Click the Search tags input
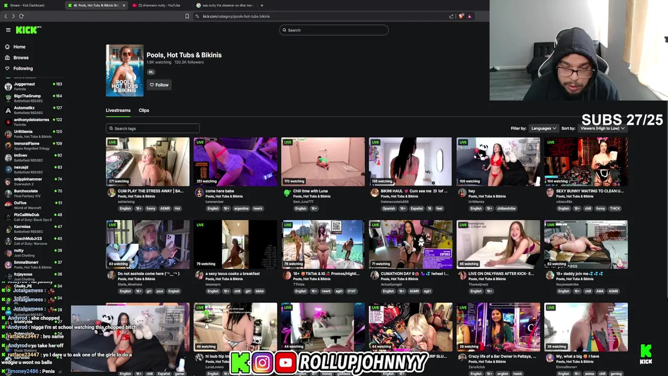 [152, 128]
